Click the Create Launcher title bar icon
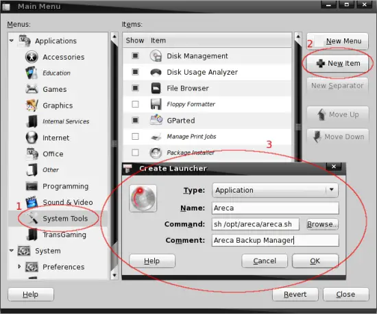377x314 pixels. click(x=127, y=168)
